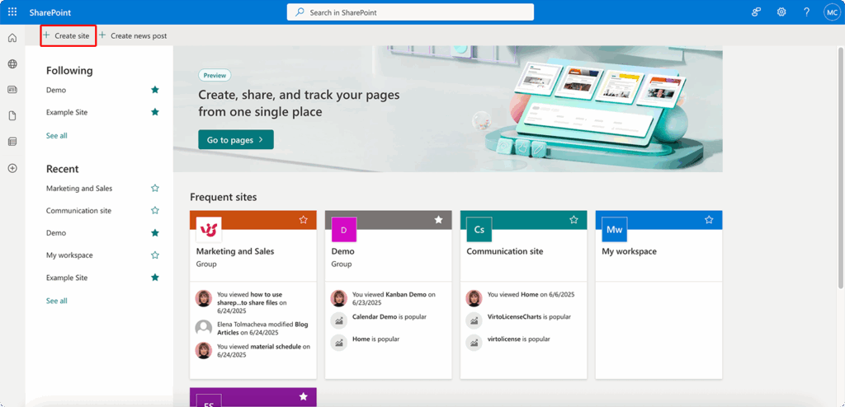The width and height of the screenshot is (845, 407).
Task: Open the app launcher waffle icon
Action: 12,12
